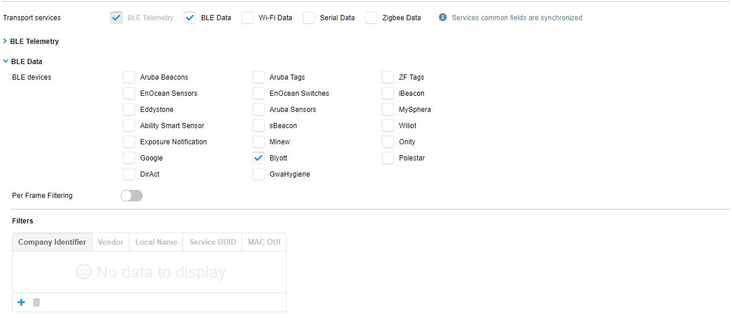Enable the iBeacon checkbox

click(x=388, y=93)
